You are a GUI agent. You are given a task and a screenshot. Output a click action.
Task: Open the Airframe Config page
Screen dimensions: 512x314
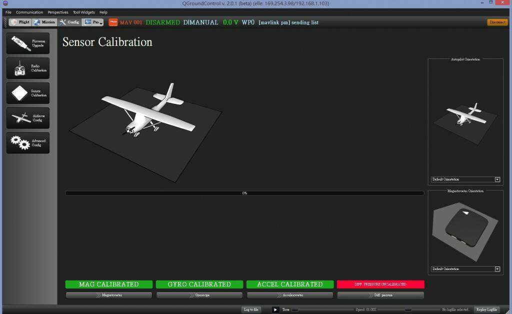point(28,118)
